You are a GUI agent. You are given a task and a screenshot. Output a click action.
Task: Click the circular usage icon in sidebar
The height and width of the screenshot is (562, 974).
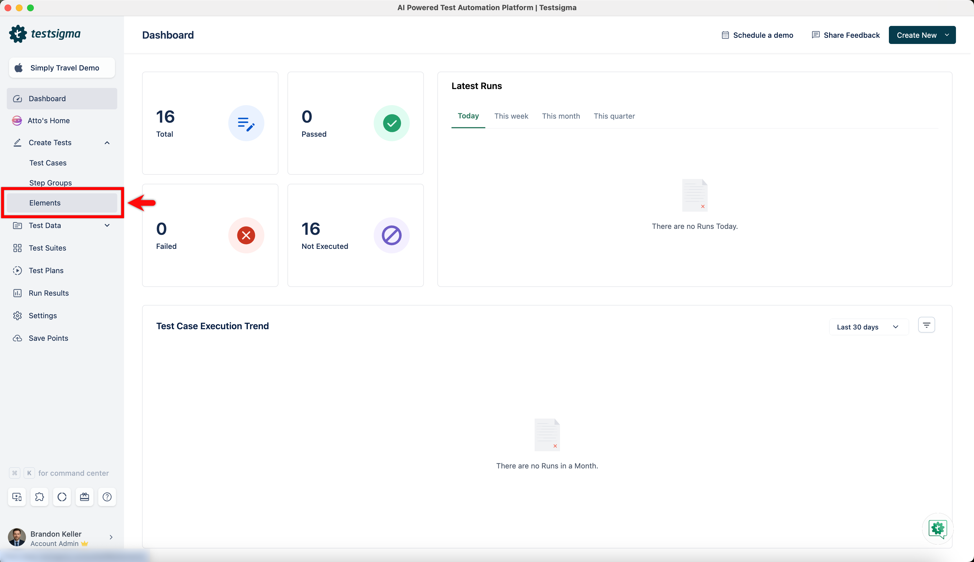click(x=62, y=497)
